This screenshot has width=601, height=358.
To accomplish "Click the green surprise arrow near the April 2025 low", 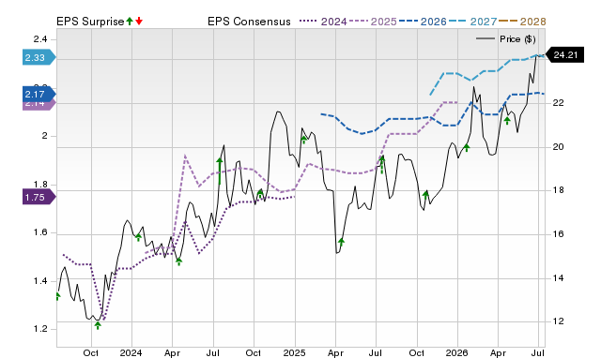I will pos(342,243).
